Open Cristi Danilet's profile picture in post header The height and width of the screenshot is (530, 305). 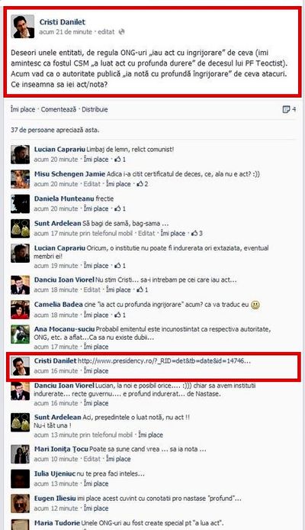click(x=23, y=27)
